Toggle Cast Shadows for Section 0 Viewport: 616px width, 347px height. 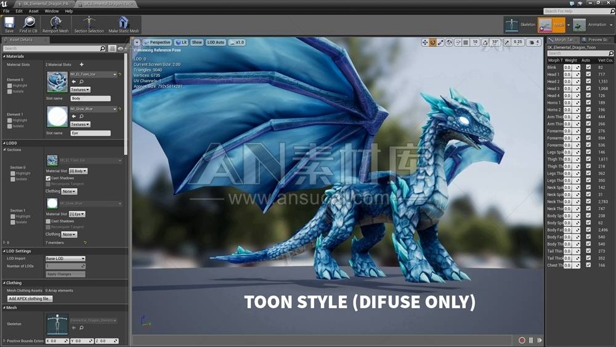point(48,178)
